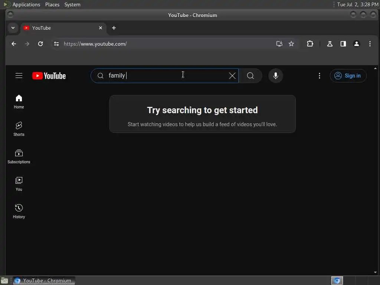Viewport: 380px width, 285px height.
Task: Show desktop via bottom-left panel icon
Action: (x=4, y=281)
